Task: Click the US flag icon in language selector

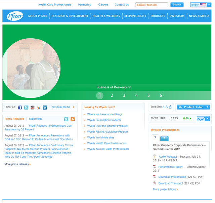Action: point(203,5)
